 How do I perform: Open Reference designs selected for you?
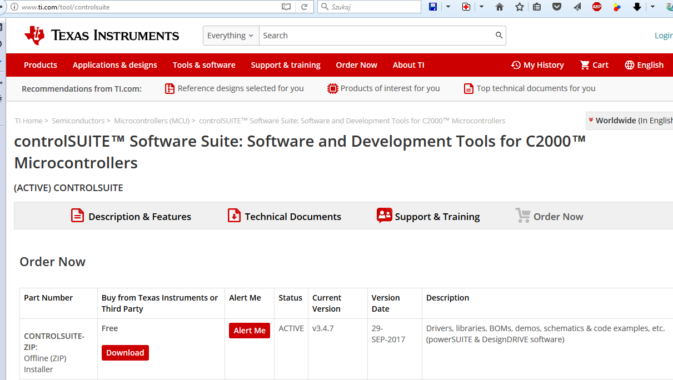241,88
